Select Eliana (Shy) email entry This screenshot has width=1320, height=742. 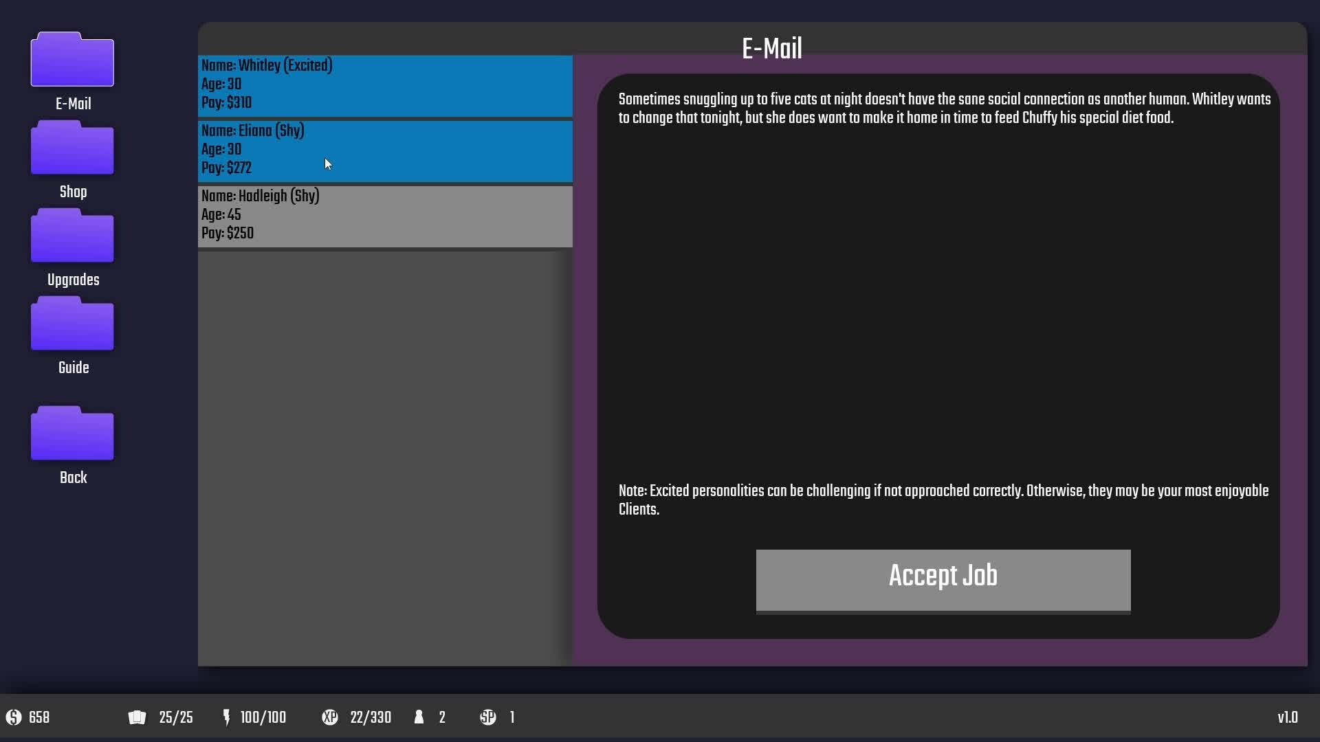[385, 150]
